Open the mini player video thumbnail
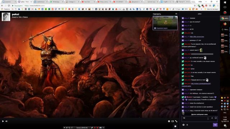Viewport: 230px width, 129px height. 165,23
